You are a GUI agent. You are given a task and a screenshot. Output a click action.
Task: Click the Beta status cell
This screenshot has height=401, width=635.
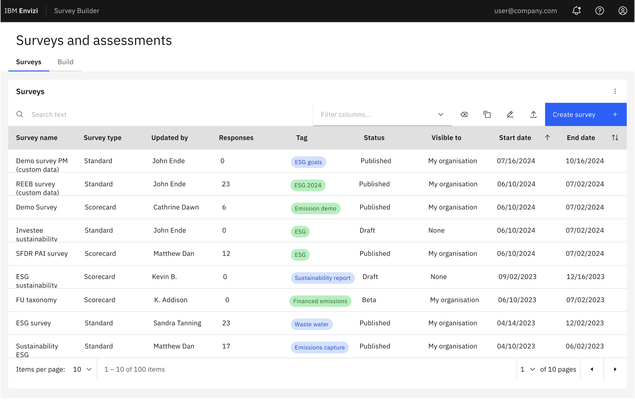click(369, 300)
